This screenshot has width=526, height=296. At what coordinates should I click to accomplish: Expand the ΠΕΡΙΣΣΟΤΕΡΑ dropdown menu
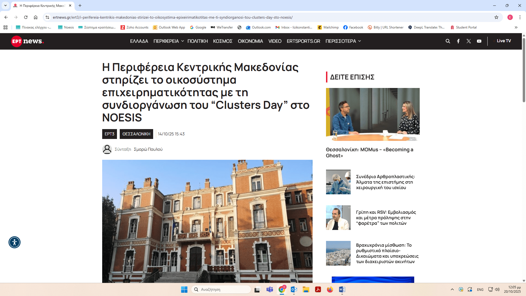(343, 41)
